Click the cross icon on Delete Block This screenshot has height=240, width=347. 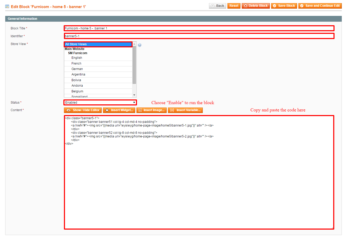pos(246,6)
